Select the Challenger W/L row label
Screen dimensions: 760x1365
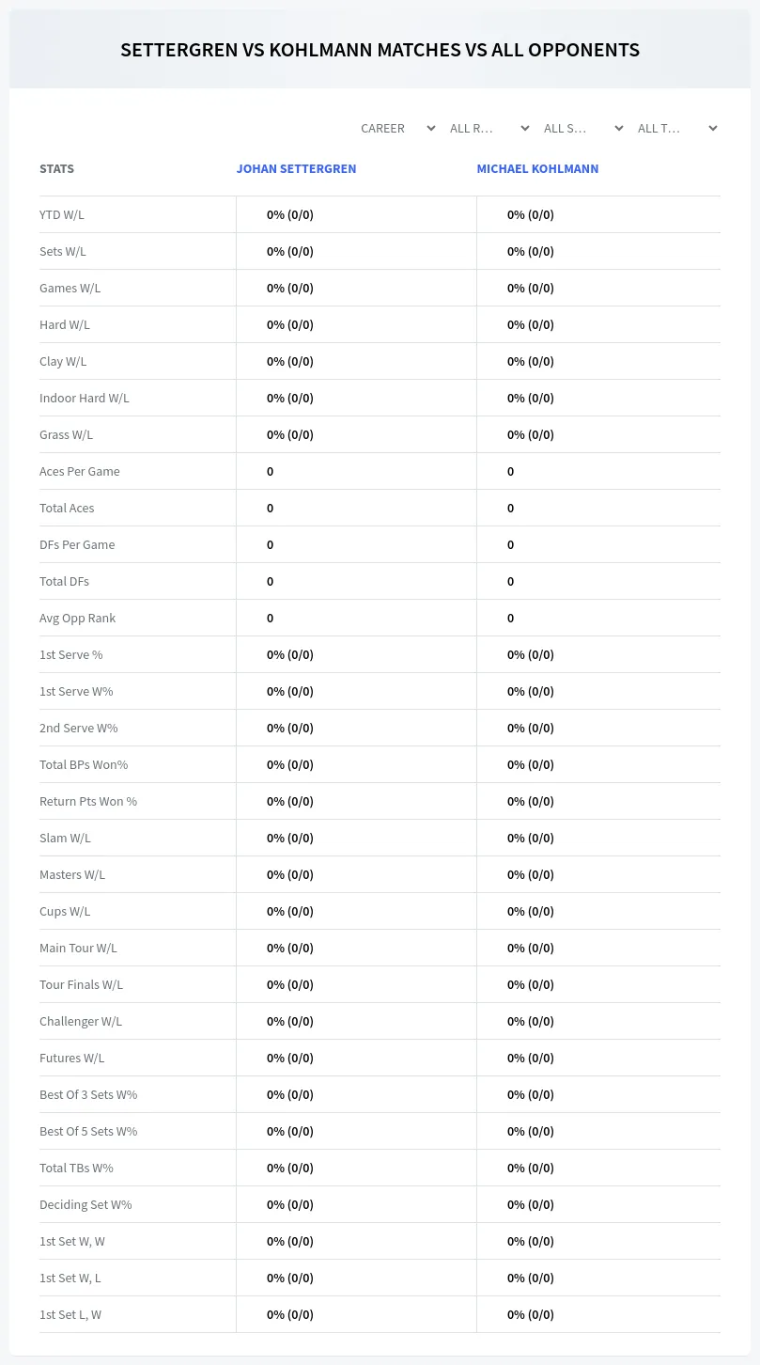point(81,1021)
